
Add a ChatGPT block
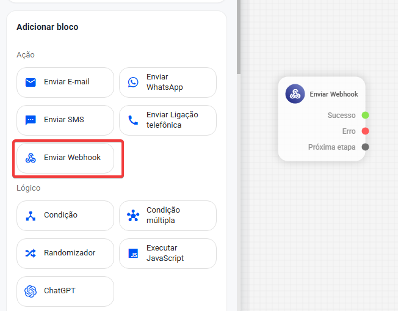65,291
